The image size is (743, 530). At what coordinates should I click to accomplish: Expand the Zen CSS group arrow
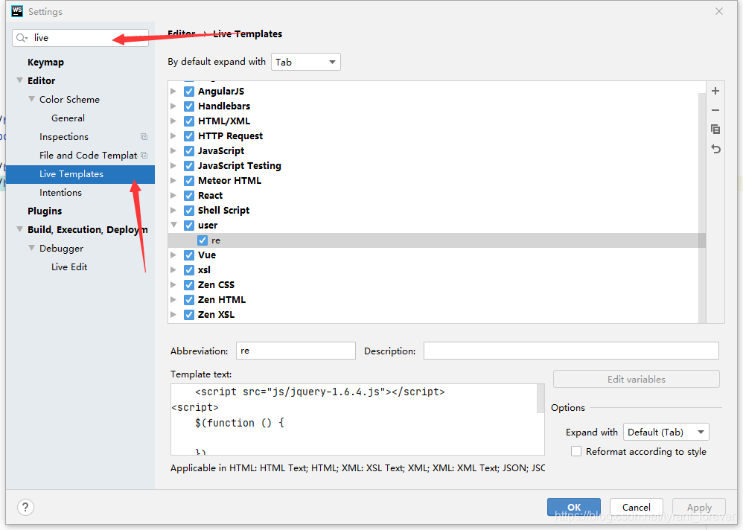coord(173,284)
